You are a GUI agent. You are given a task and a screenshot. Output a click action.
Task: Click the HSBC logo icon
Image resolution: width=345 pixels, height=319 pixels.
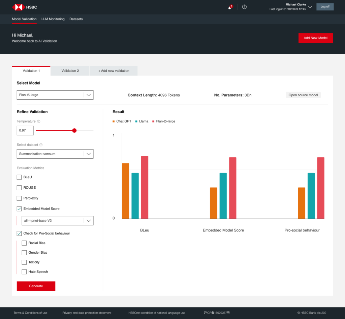(x=17, y=7)
